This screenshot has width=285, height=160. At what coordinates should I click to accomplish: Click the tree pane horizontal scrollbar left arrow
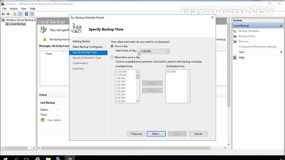[2, 148]
